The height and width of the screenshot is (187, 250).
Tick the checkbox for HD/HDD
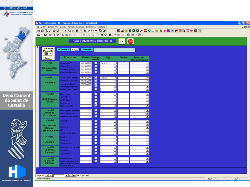(x=96, y=97)
